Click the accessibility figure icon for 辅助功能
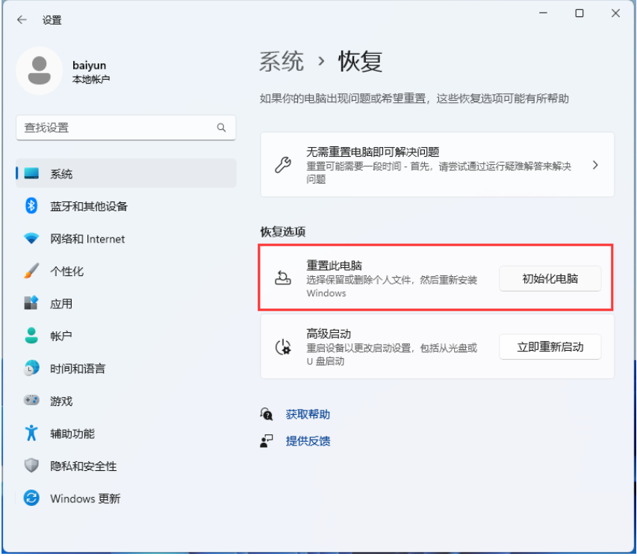 tap(31, 434)
